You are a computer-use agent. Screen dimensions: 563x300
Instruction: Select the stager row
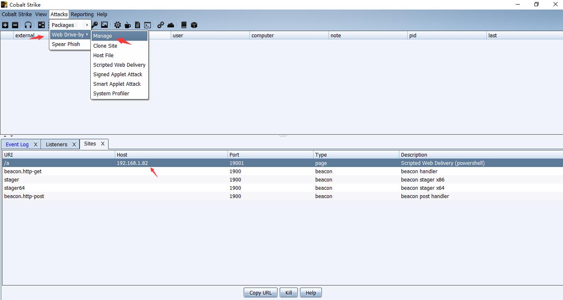(x=283, y=179)
